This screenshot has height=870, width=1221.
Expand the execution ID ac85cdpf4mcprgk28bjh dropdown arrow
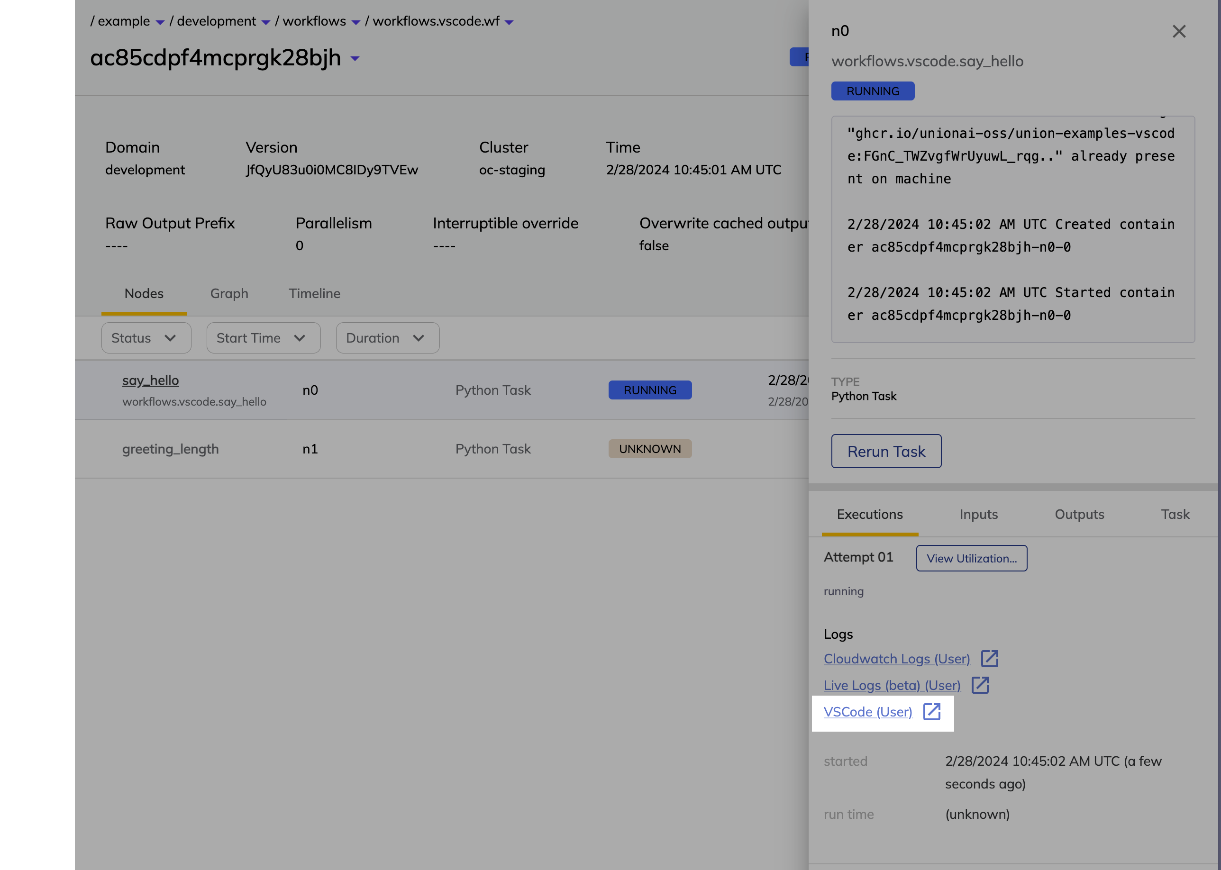pos(355,58)
